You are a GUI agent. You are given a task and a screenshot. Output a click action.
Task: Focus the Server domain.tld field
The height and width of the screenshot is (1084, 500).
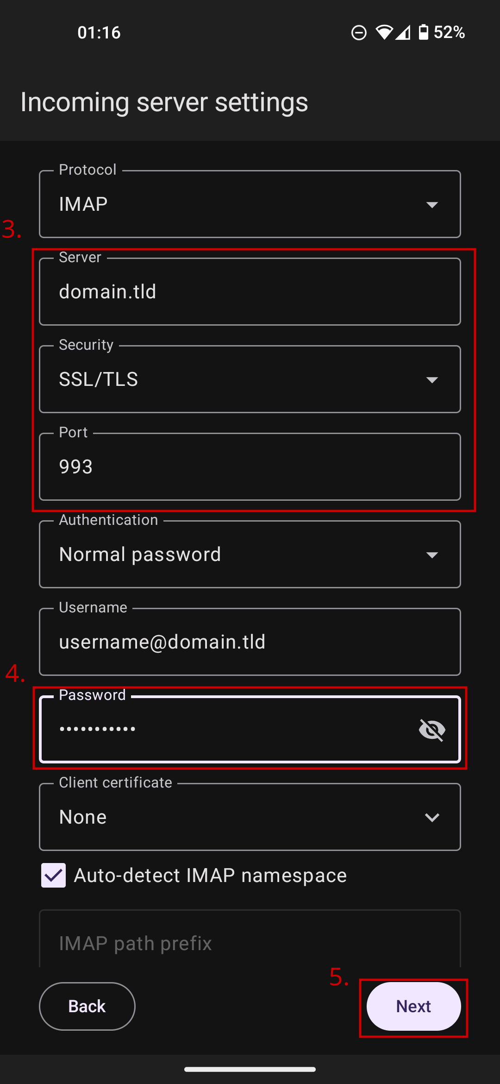point(250,292)
